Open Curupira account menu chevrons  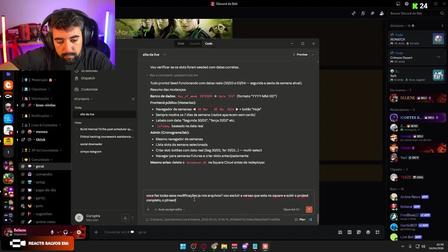click(132, 218)
